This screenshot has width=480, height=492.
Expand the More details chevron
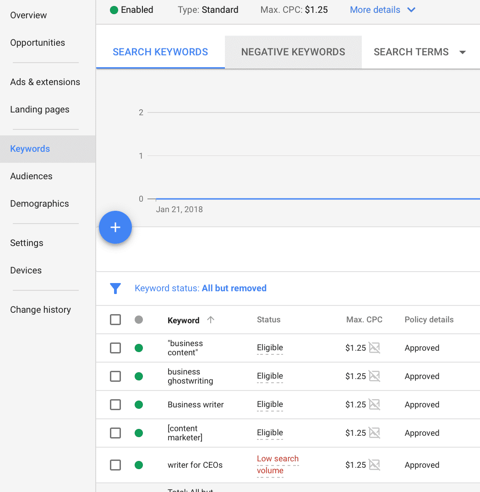click(411, 10)
